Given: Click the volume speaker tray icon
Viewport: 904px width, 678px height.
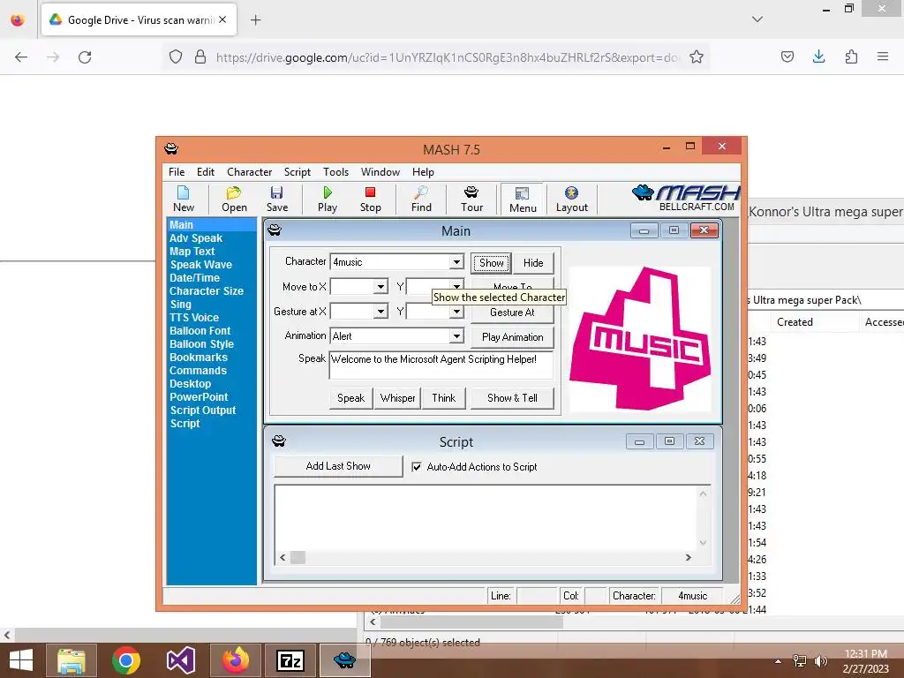Looking at the screenshot, I should pyautogui.click(x=820, y=661).
